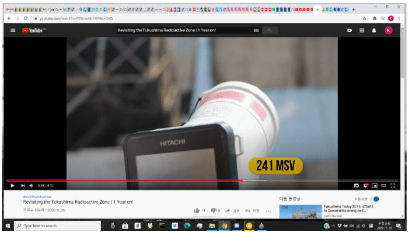Screen dimensions: 409x232
Task: Open the YouTube apps grid icon
Action: click(362, 30)
